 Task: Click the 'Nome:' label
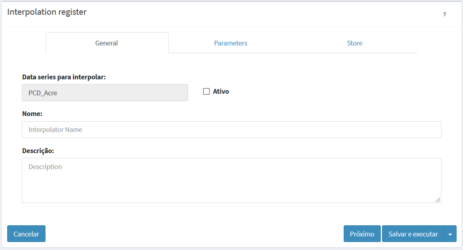click(x=32, y=114)
